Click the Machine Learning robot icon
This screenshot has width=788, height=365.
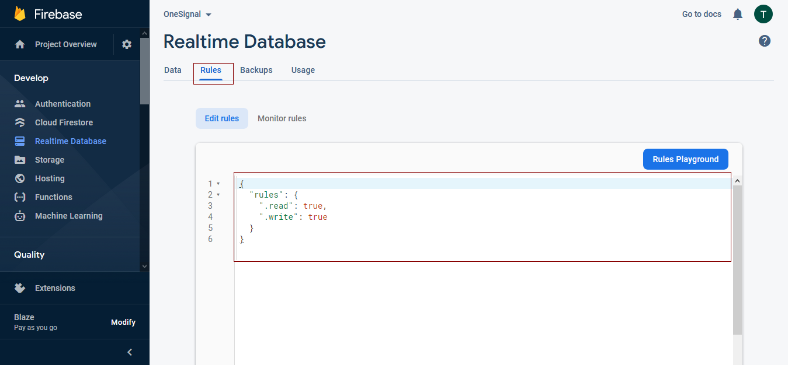tap(20, 216)
